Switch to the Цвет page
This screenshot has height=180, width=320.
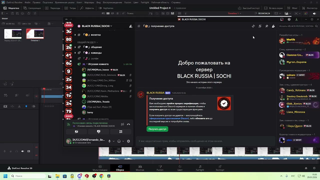(x=180, y=168)
